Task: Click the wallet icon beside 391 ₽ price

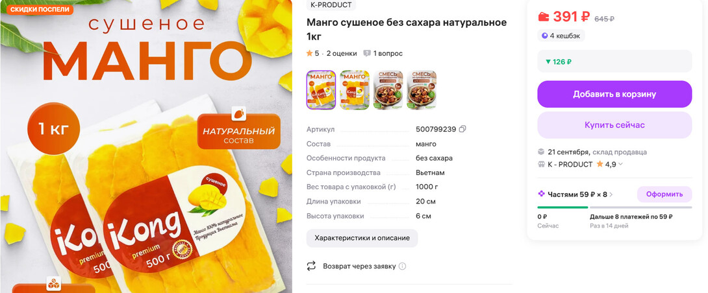Action: pos(544,17)
